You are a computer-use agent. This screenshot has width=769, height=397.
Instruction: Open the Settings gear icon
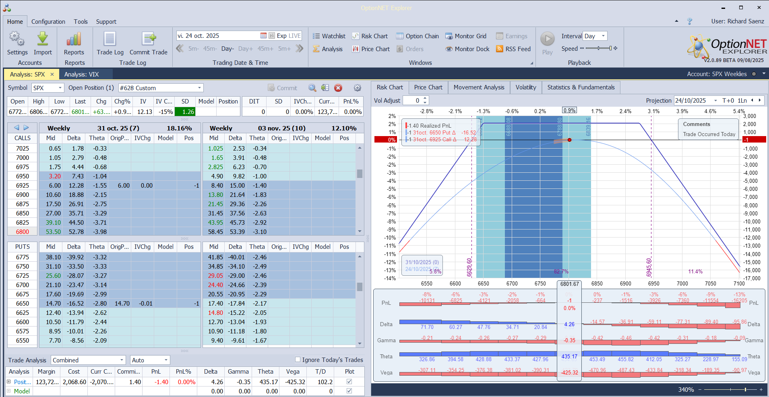coord(17,39)
